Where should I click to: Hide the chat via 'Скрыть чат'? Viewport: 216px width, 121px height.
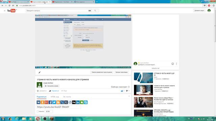point(156,68)
